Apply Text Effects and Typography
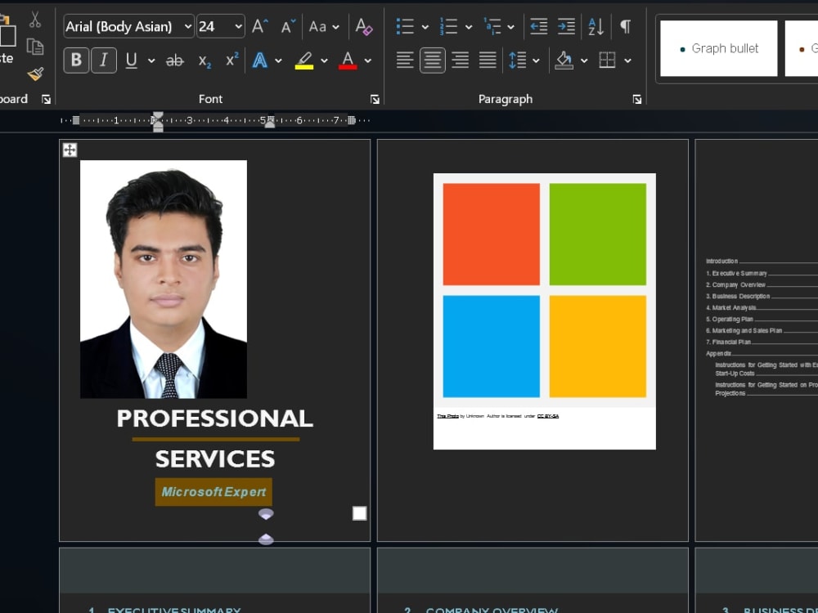 pyautogui.click(x=260, y=60)
